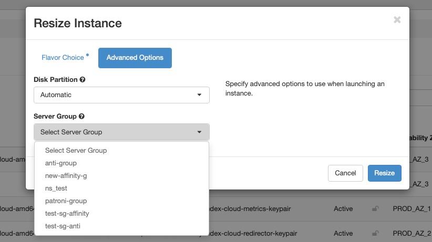Collapse the Server Group dropdown

pos(121,132)
